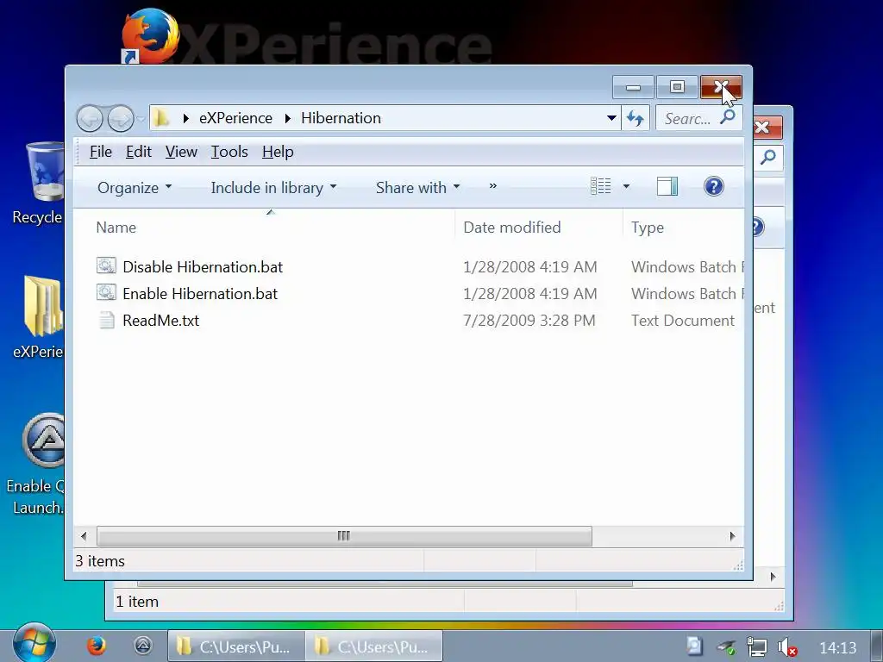Minimize the Hibernation window
Viewport: 883px width, 662px height.
(x=633, y=87)
